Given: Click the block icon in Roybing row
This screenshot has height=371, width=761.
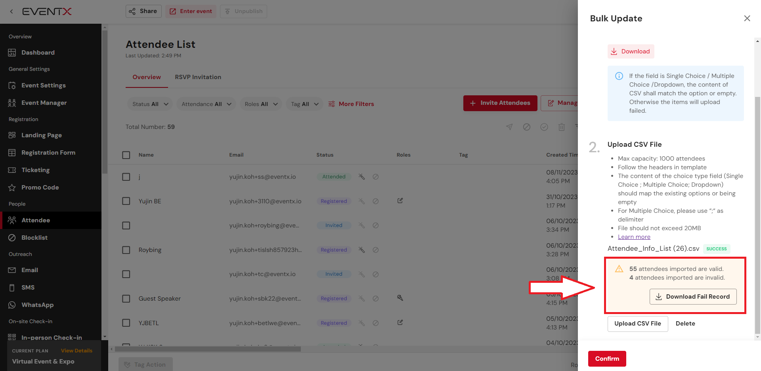Looking at the screenshot, I should coord(375,250).
